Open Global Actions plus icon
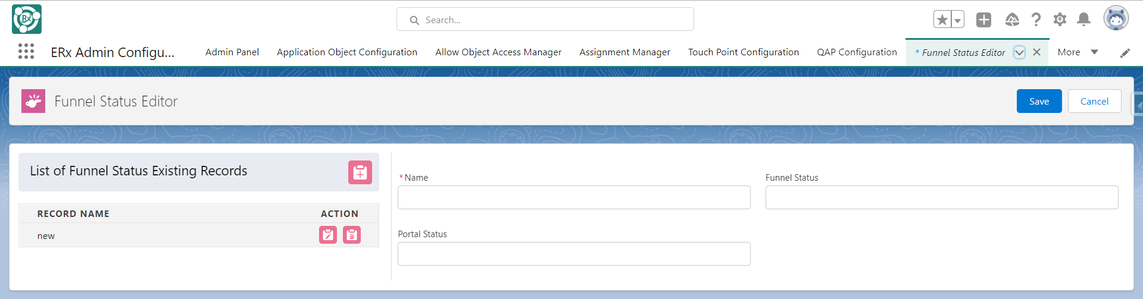 (983, 20)
